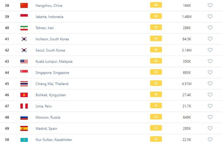Click the Thailand flag icon
224x148 pixels.
24,84
